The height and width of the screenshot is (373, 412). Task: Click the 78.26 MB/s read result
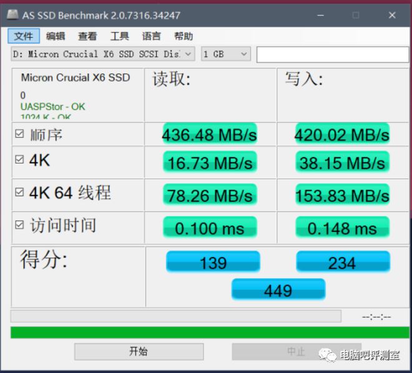(210, 195)
